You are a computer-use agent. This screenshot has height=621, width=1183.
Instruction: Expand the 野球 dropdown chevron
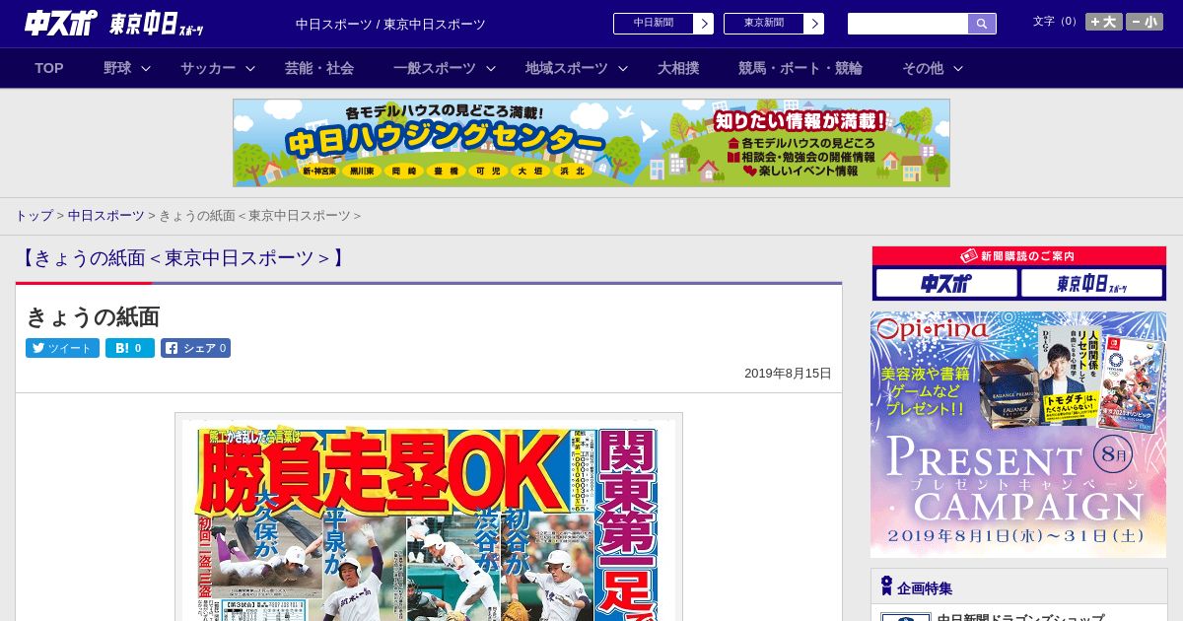(x=146, y=68)
